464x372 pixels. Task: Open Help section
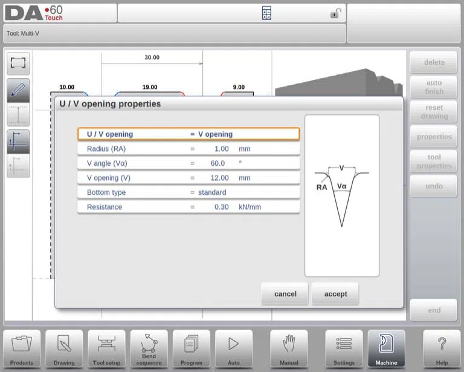442,349
